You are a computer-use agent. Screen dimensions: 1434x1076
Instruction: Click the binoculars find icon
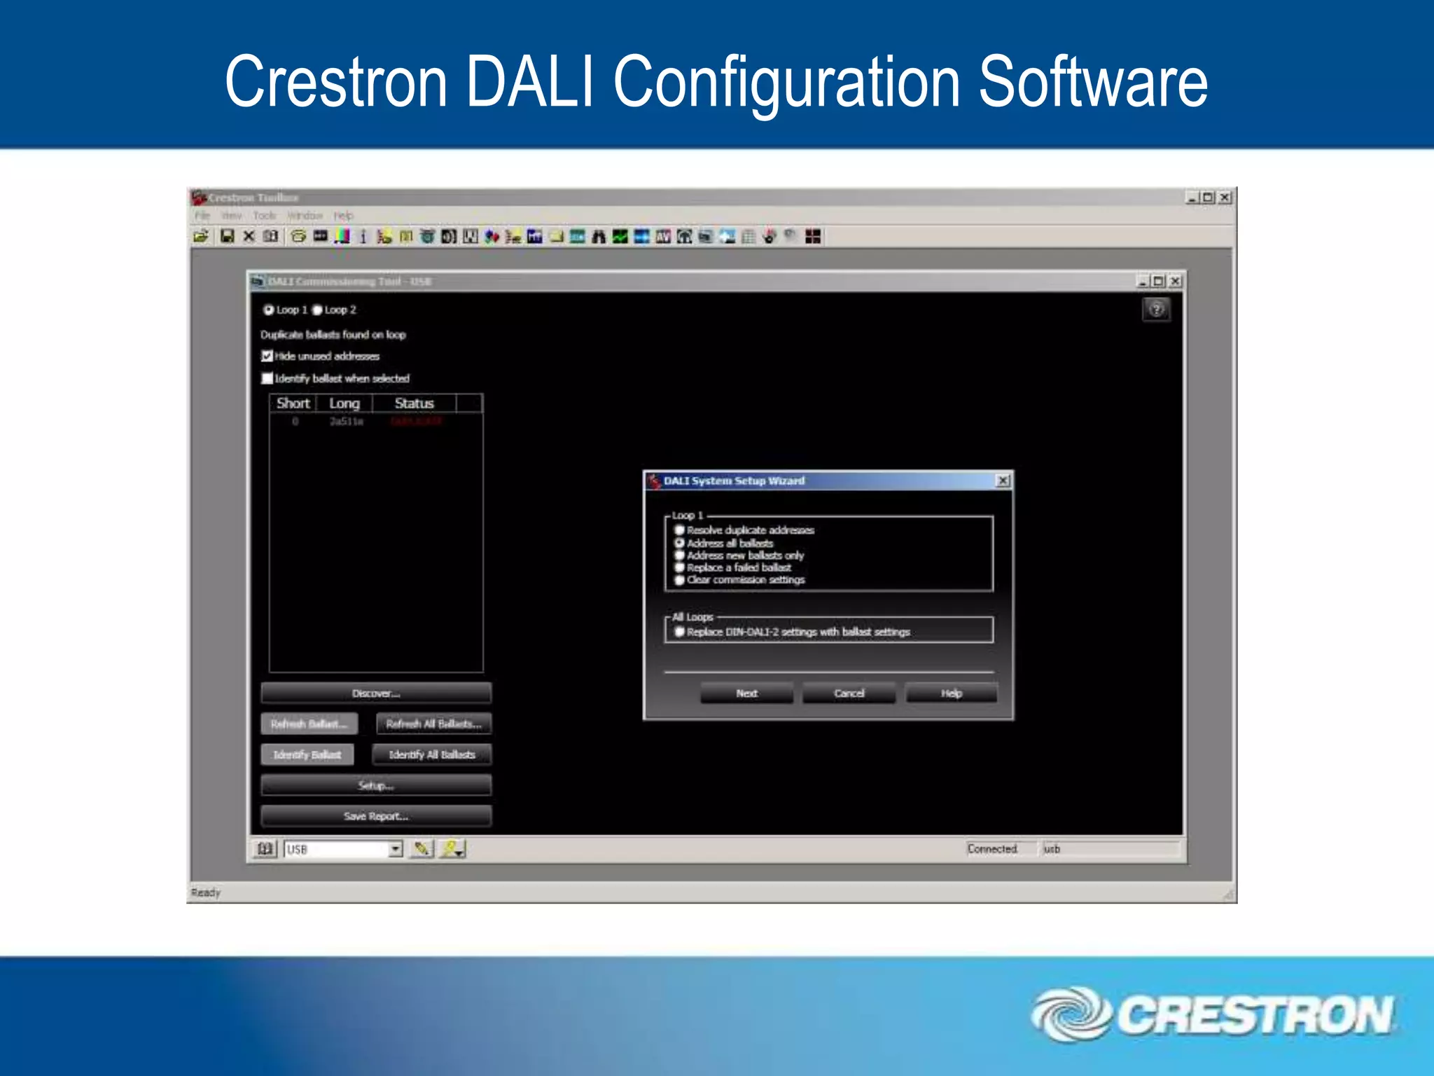(599, 237)
